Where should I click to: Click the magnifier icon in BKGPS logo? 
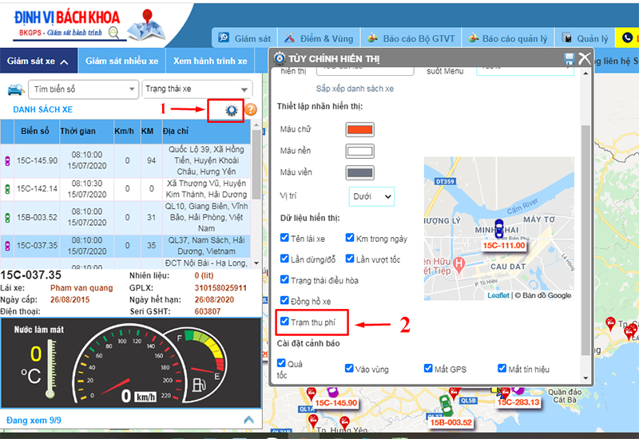point(113,33)
